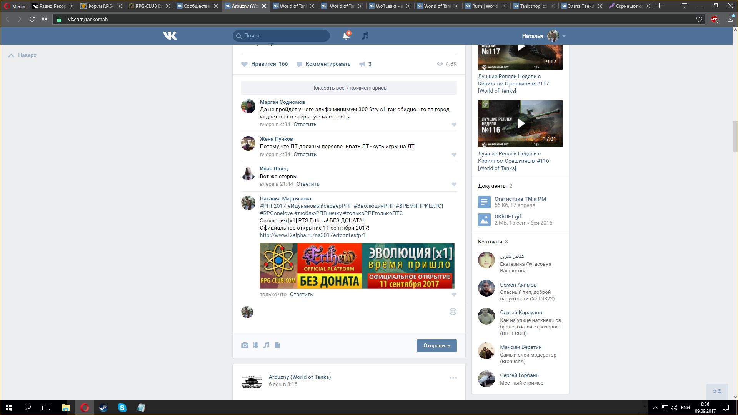Click the ENG language indicator
This screenshot has width=738, height=415.
[x=685, y=408]
